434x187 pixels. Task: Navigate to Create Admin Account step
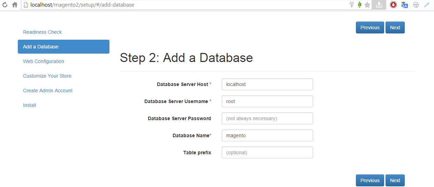coord(48,91)
